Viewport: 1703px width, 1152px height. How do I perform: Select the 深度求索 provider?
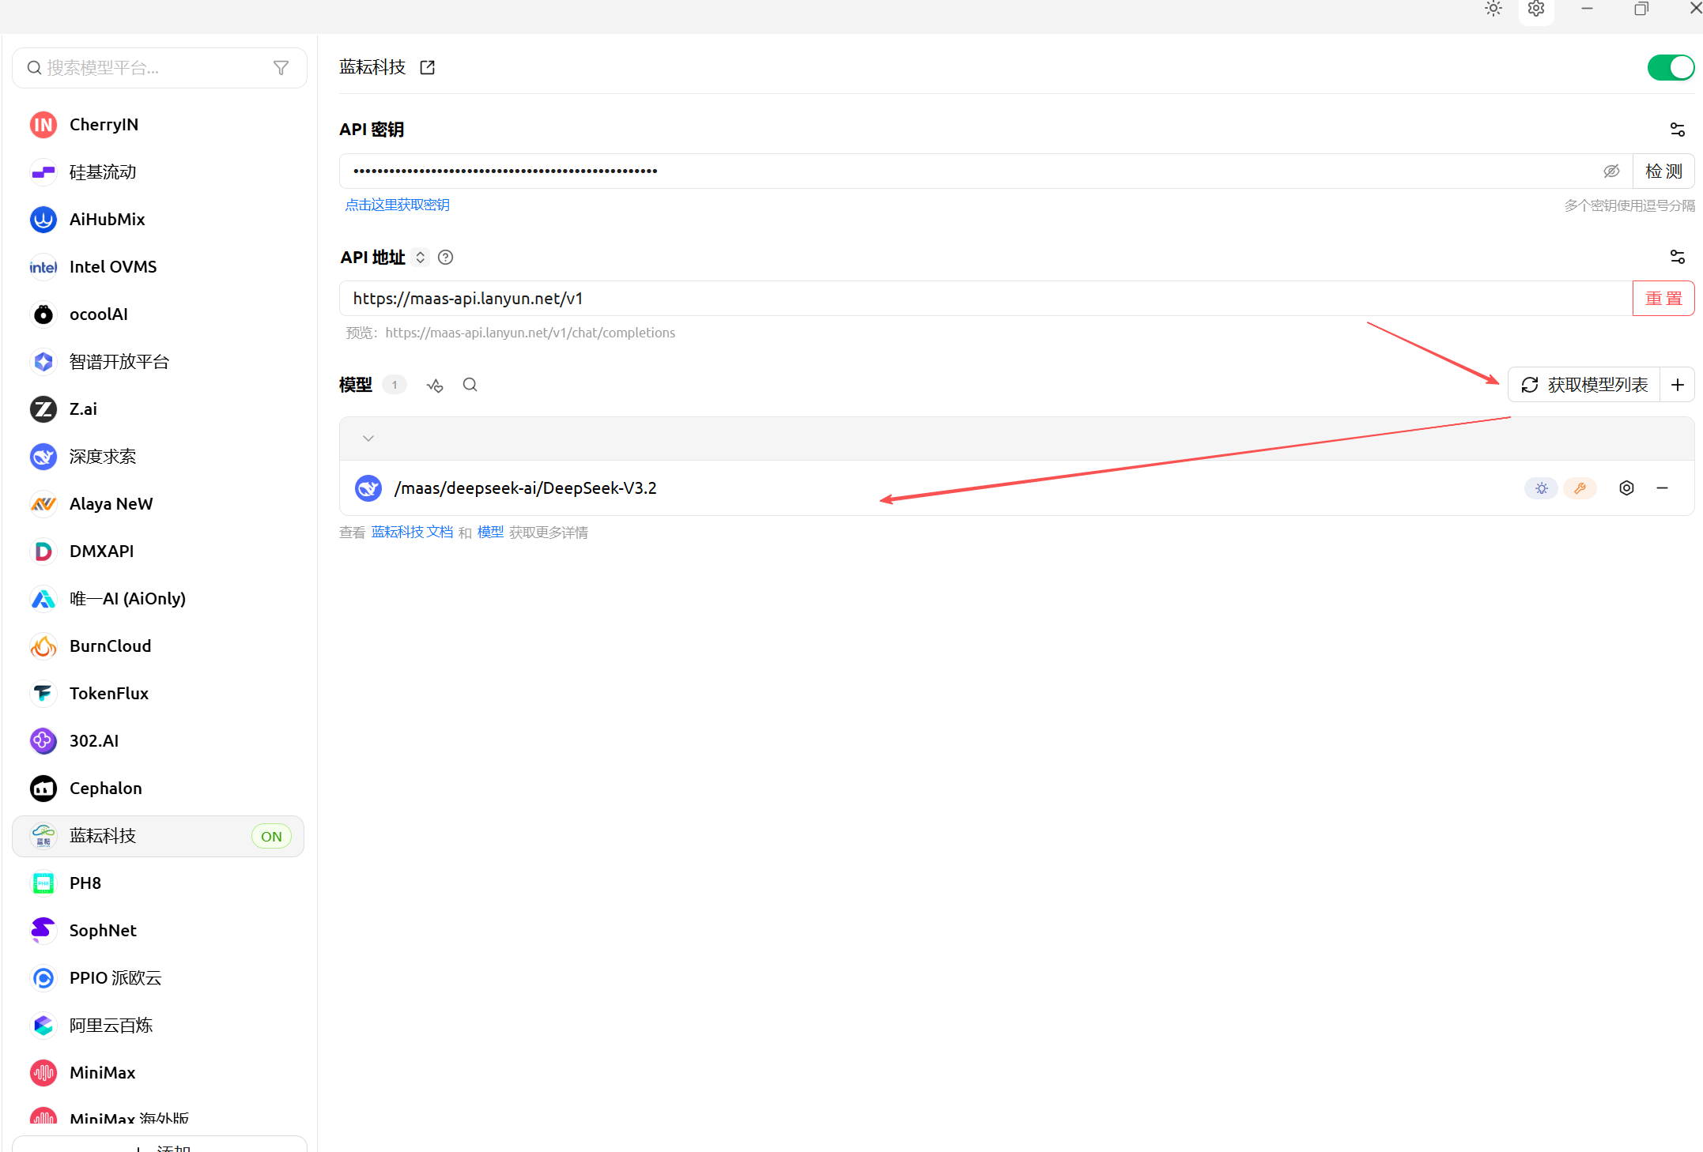tap(158, 457)
